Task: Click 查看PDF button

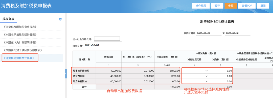Action: tap(247, 6)
